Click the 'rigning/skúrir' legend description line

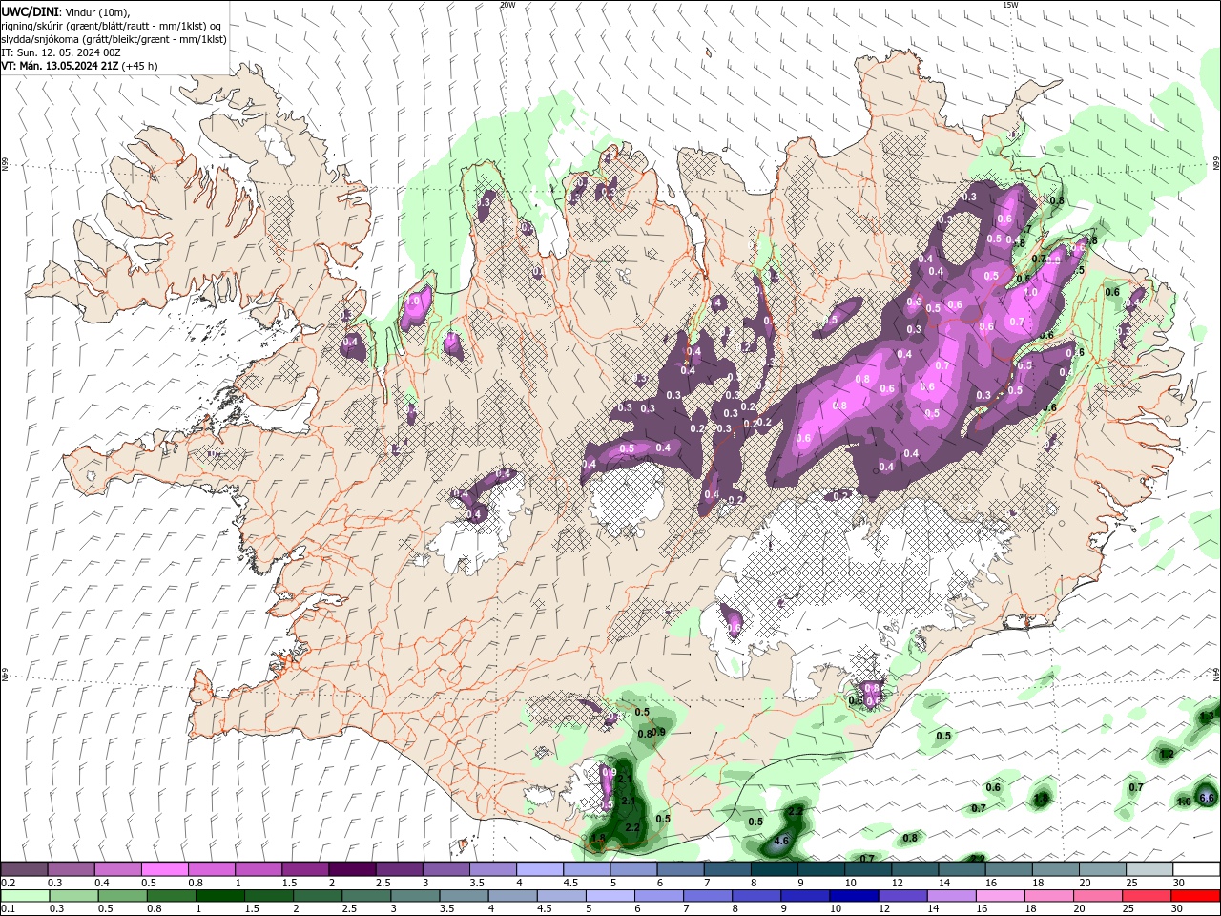click(113, 26)
